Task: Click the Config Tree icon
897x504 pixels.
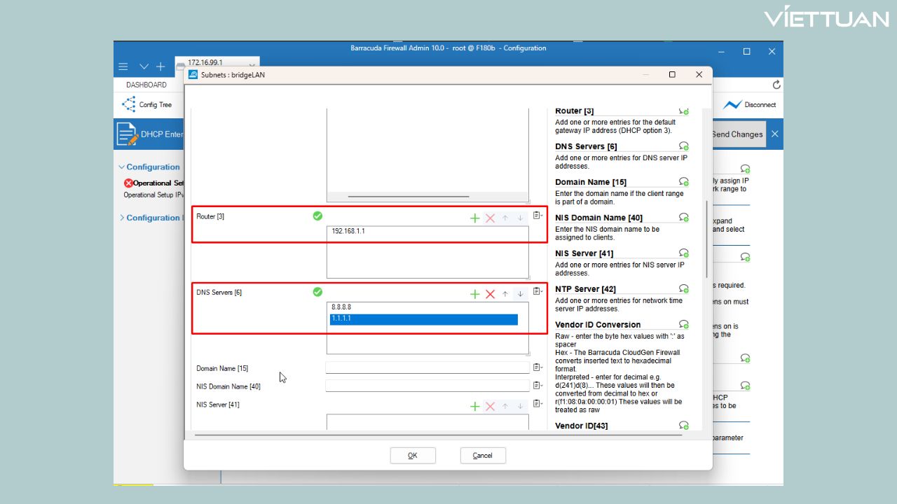Action: click(x=129, y=105)
